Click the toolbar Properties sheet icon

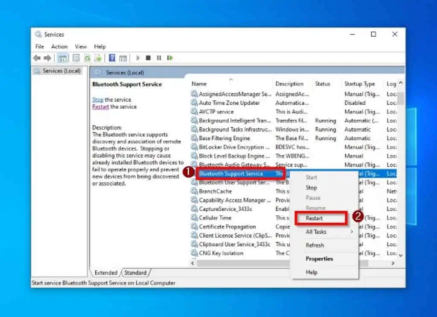click(76, 58)
